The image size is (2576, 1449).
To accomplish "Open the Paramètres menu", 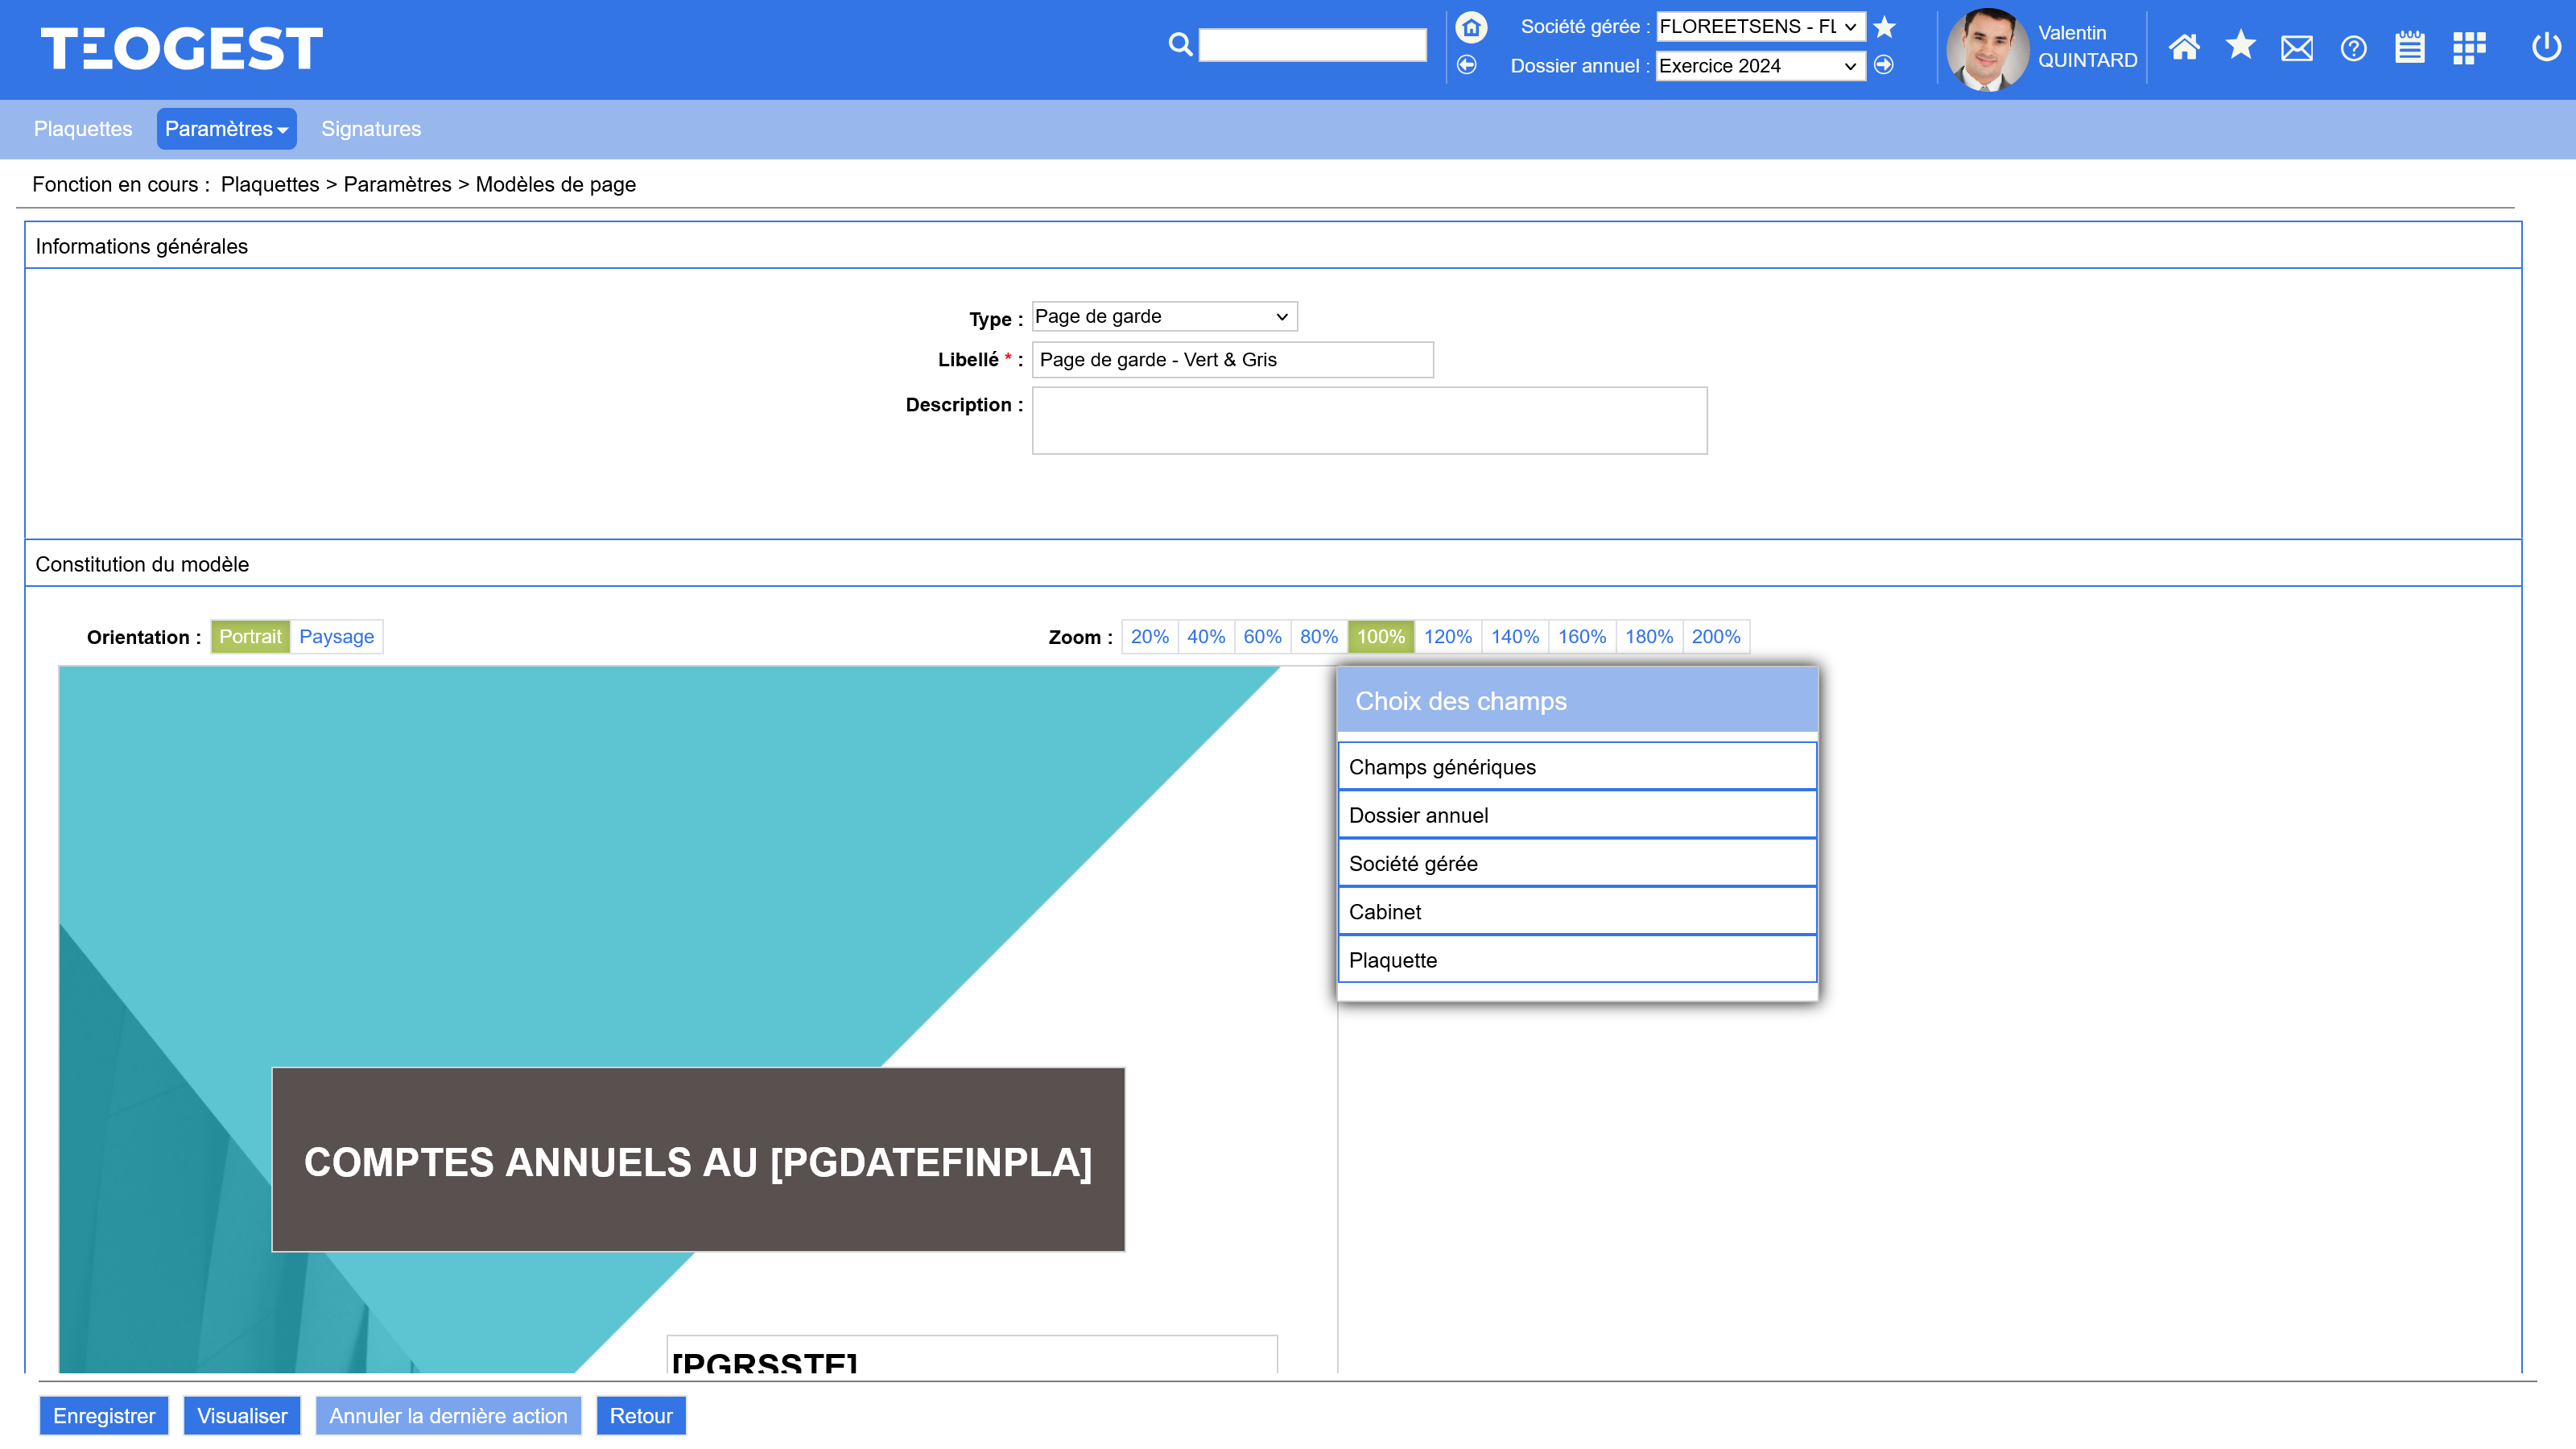I will (226, 129).
